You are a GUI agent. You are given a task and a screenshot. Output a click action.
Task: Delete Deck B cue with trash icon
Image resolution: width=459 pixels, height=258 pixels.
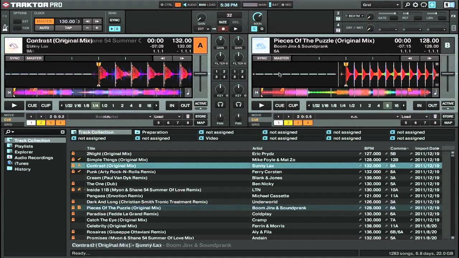pyautogui.click(x=435, y=116)
